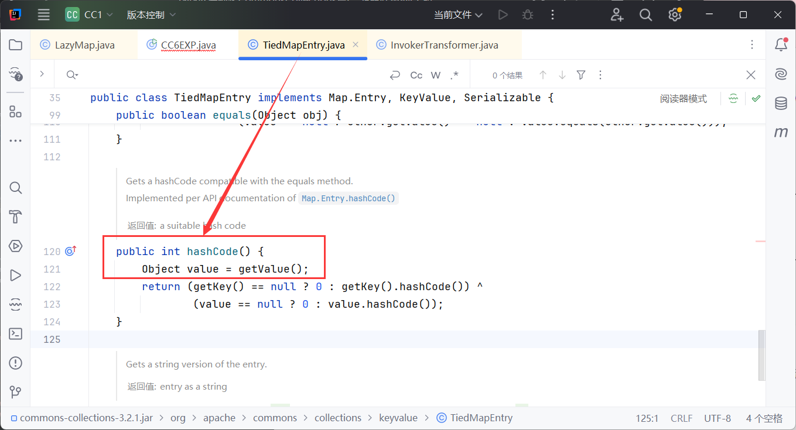
Task: Open the Problems tool window icon
Action: point(16,363)
